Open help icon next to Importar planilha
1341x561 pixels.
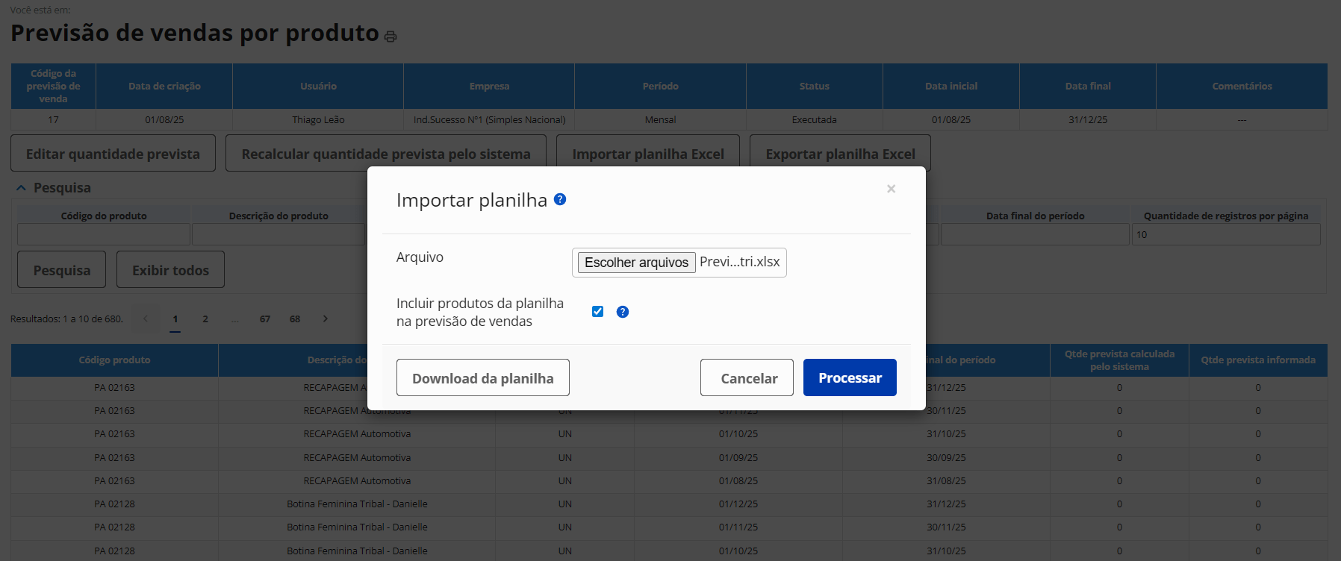pos(560,199)
